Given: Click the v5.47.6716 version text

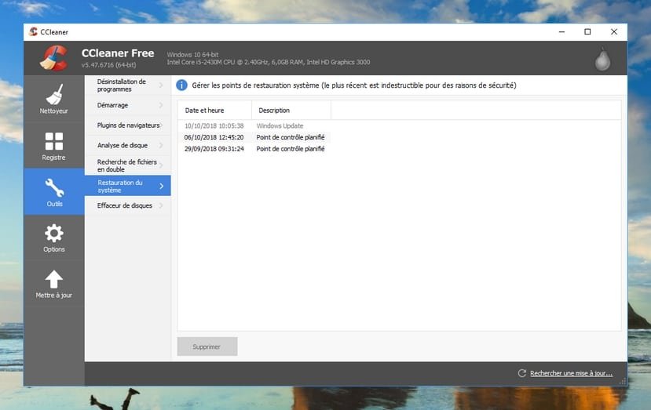Looking at the screenshot, I should [109, 64].
